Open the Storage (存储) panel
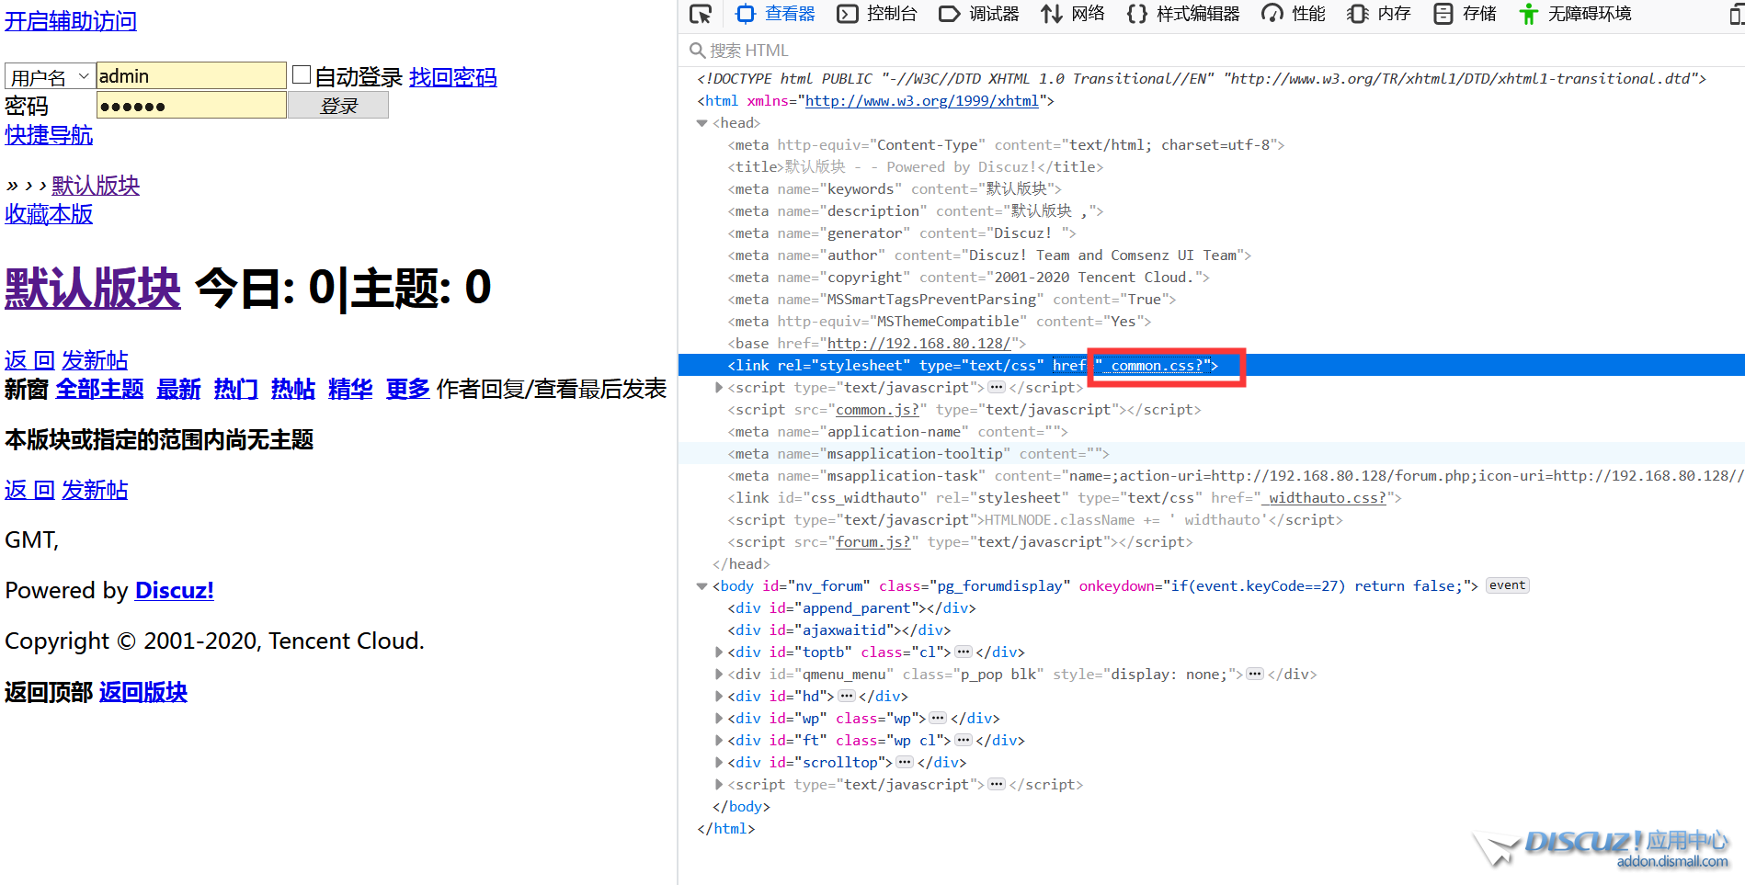 click(1466, 14)
